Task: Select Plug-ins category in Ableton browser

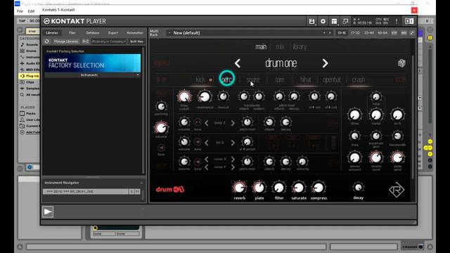Action: [30, 76]
